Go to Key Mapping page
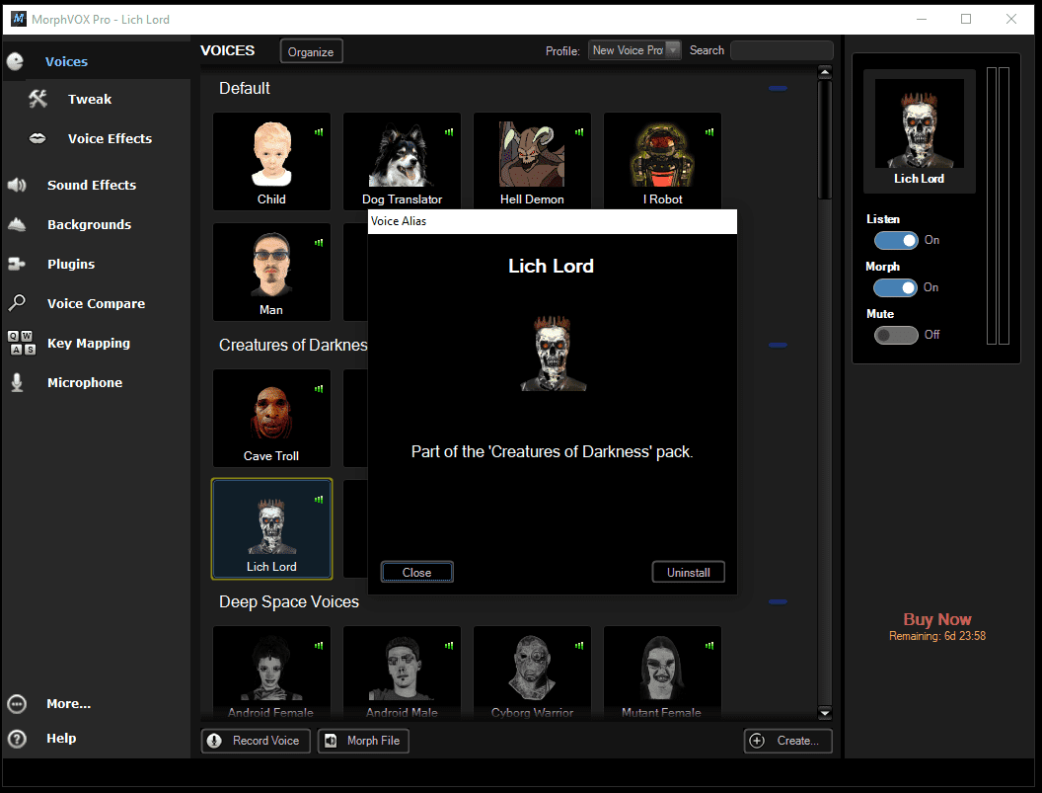 pos(89,344)
